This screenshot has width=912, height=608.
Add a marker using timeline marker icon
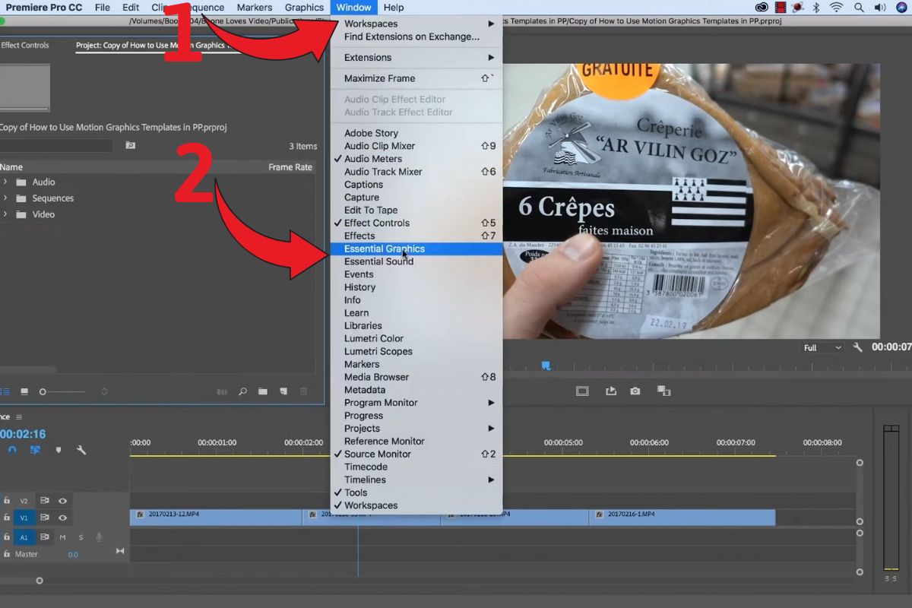59,450
